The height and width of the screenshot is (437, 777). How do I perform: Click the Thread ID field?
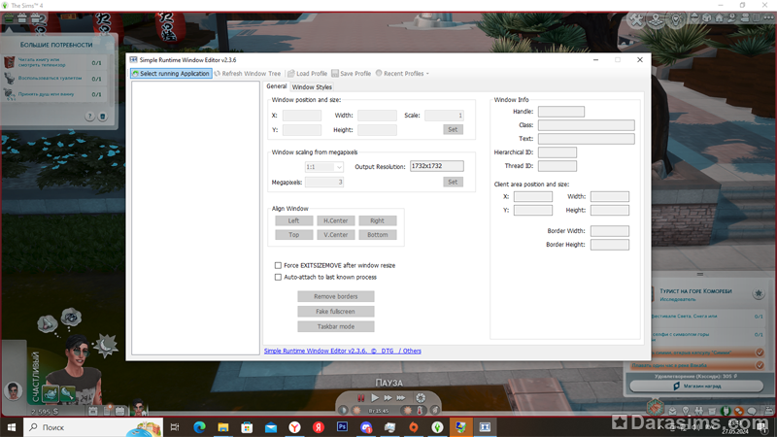557,165
